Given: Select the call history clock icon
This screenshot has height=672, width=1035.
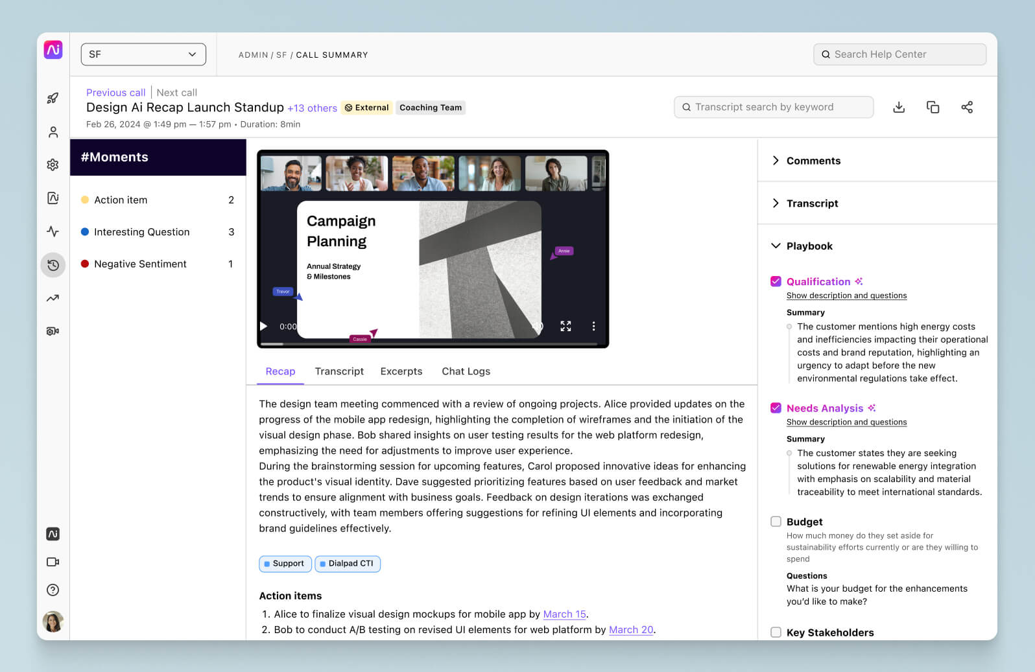Looking at the screenshot, I should pyautogui.click(x=53, y=265).
